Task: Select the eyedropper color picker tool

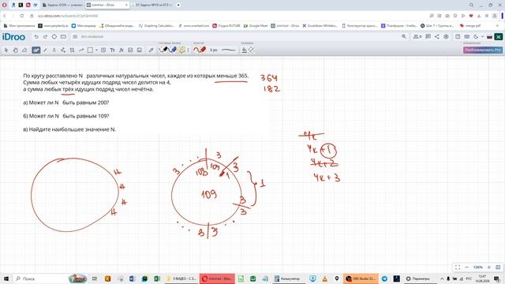Action: pos(151,50)
